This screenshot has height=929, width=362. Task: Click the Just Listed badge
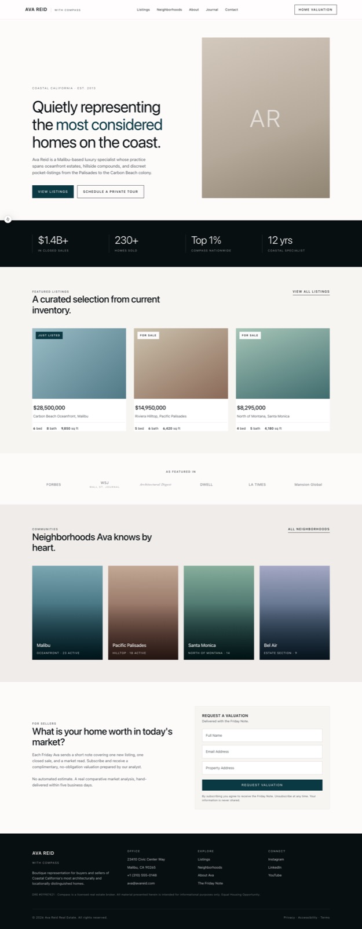(x=49, y=335)
